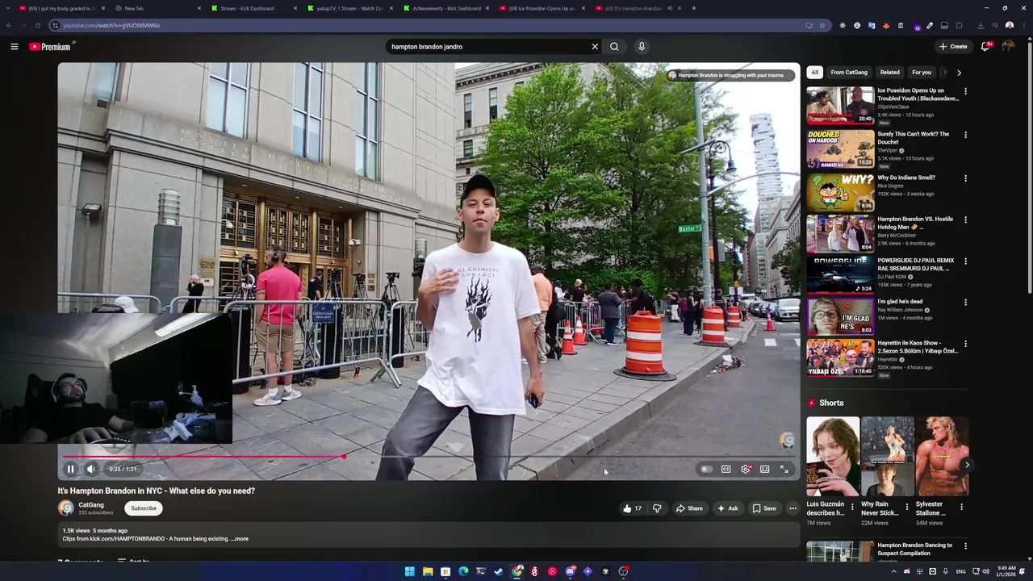Open the CatGang channel avatar
This screenshot has width=1033, height=581.
(x=66, y=508)
